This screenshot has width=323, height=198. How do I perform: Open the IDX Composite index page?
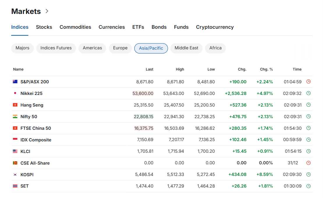coord(36,140)
